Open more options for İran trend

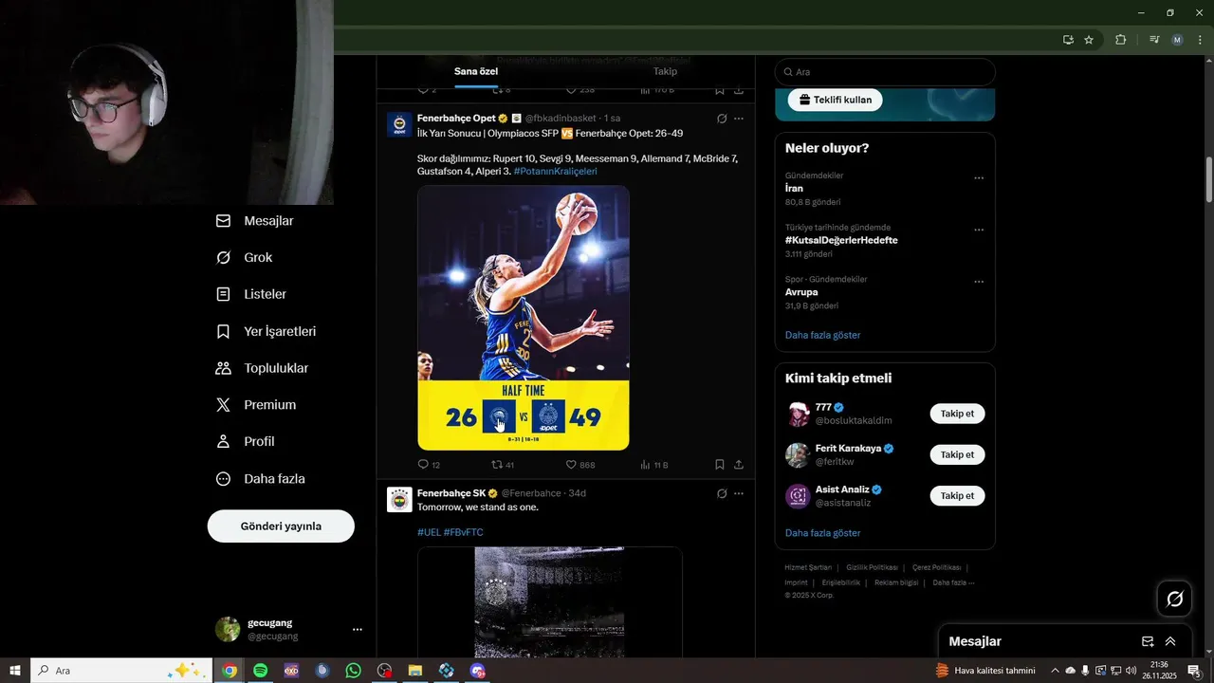tap(979, 178)
